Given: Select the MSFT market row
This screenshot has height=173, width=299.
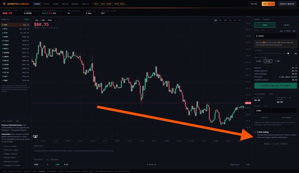Looking at the screenshot, I should coord(16,49).
